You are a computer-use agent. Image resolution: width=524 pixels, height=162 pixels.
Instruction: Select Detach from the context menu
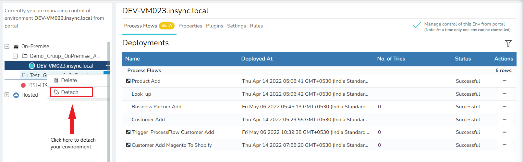click(x=70, y=92)
